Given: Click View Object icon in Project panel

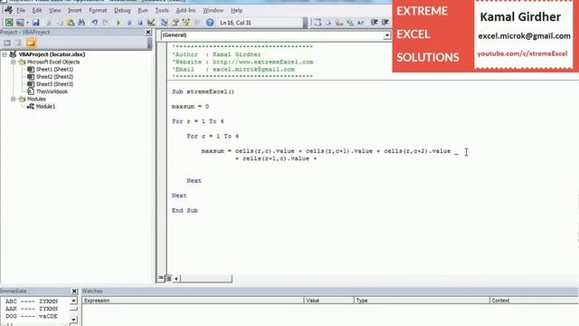Looking at the screenshot, I should (x=18, y=43).
